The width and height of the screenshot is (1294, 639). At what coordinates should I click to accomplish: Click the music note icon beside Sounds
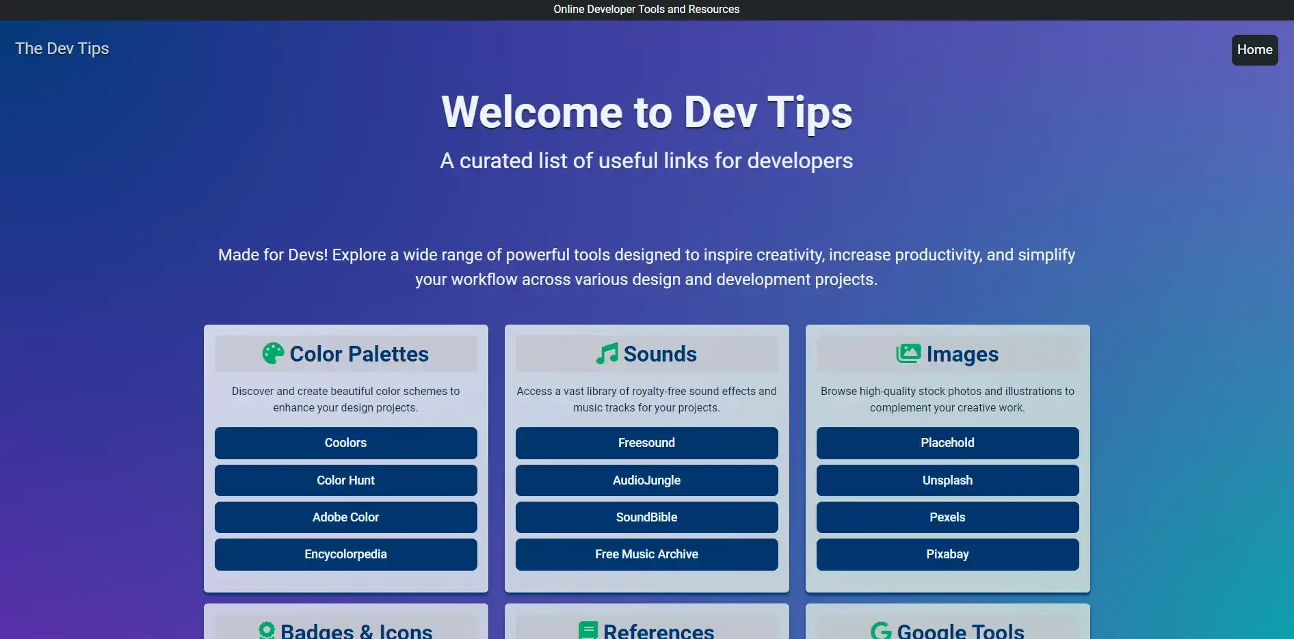pos(607,353)
